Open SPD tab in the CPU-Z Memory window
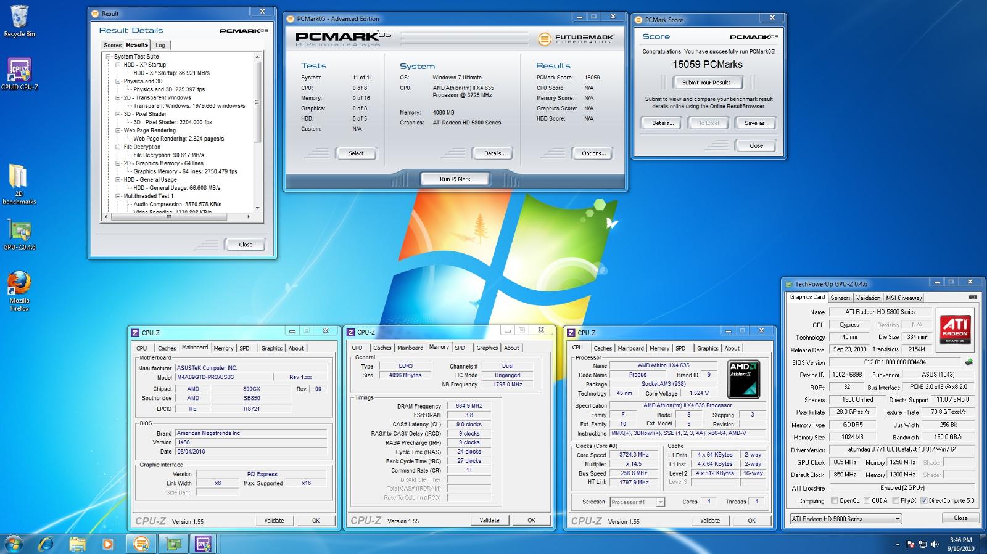 click(460, 348)
